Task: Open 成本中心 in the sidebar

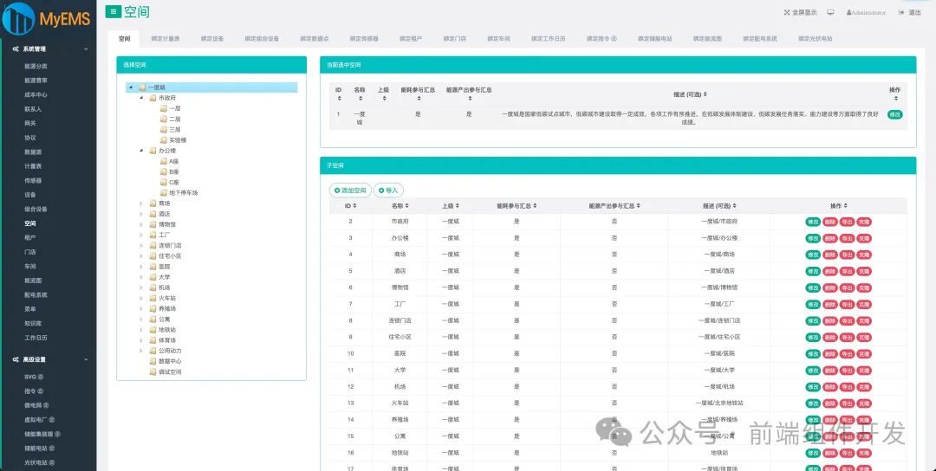Action: [36, 94]
